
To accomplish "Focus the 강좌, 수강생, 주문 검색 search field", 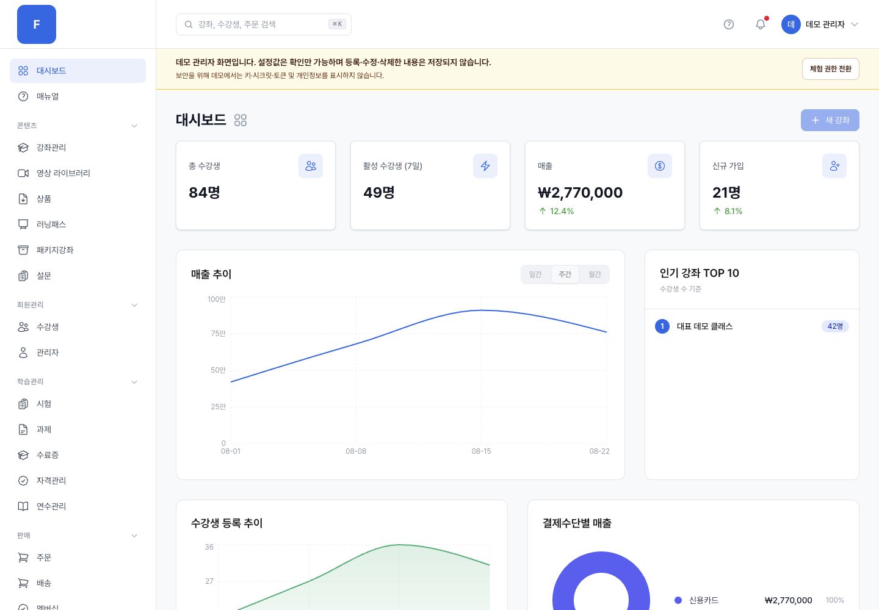I will [x=264, y=24].
